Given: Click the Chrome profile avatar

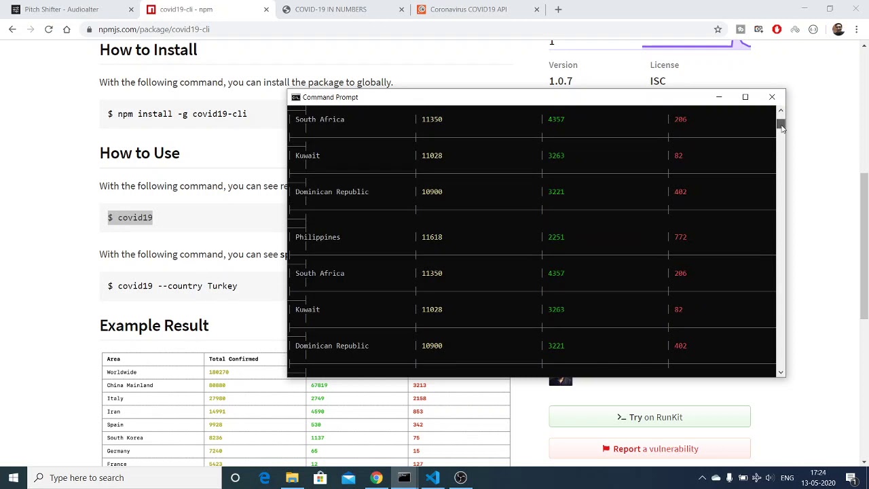Looking at the screenshot, I should [838, 29].
